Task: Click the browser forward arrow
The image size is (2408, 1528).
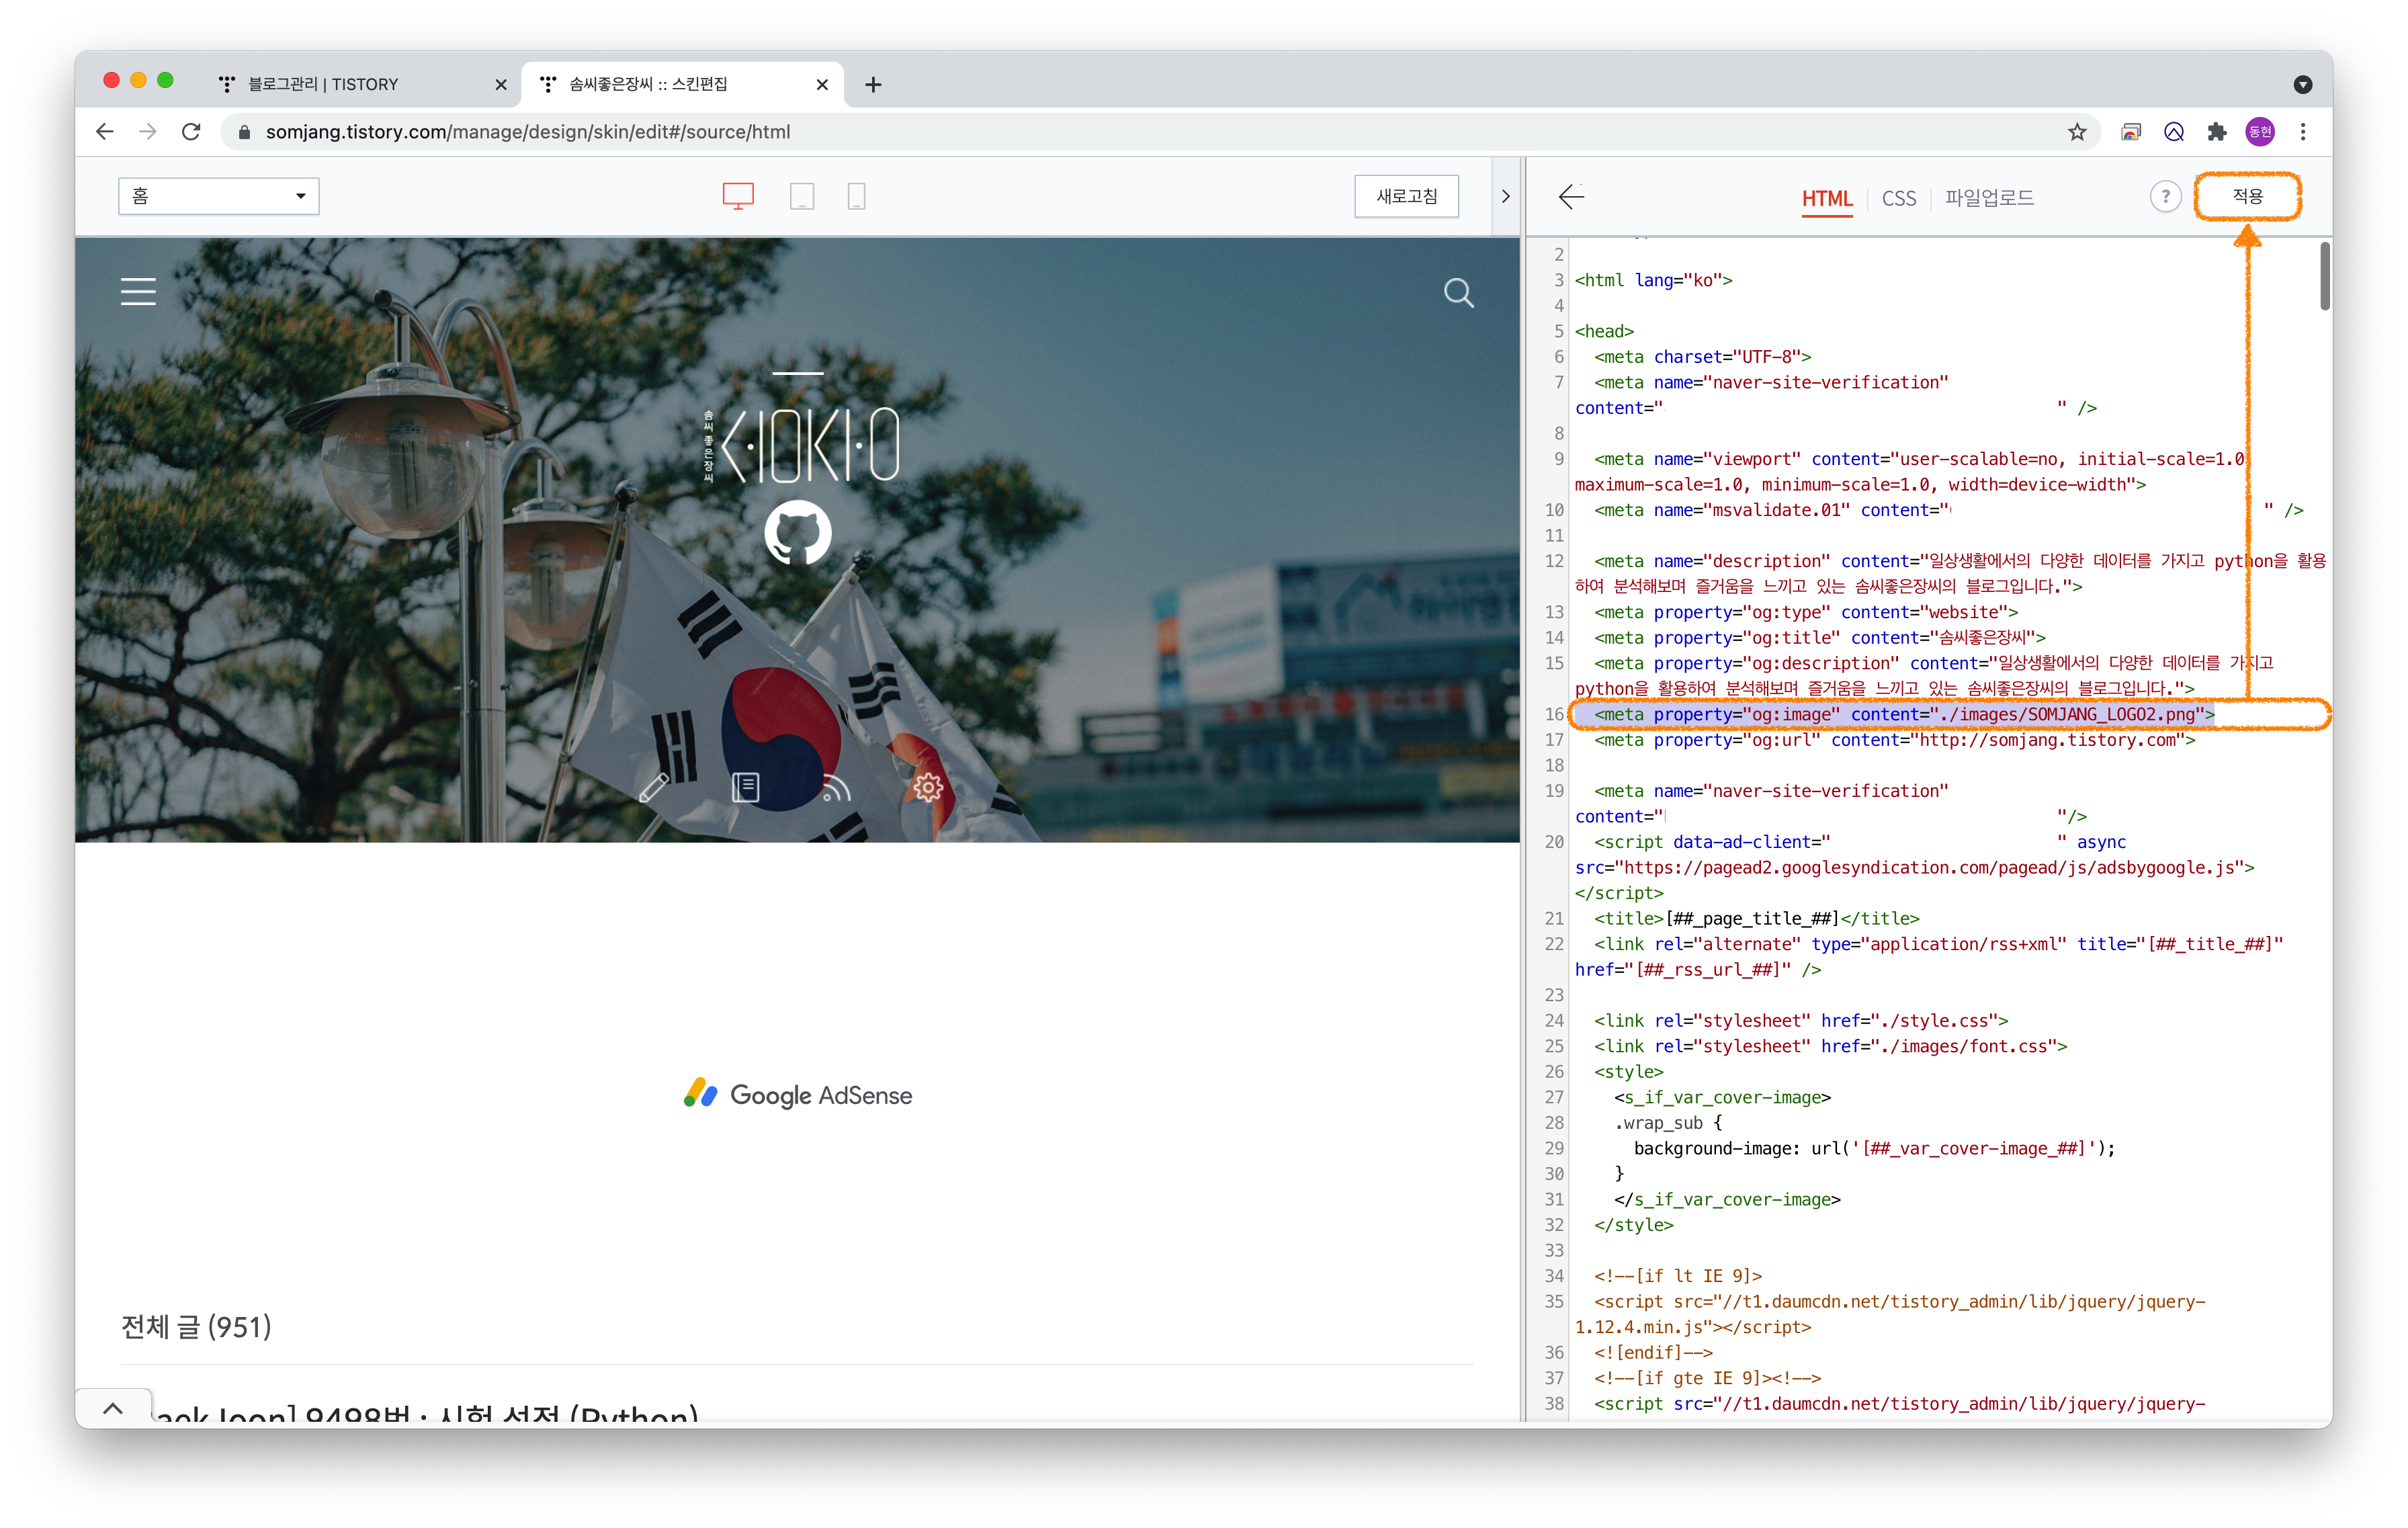Action: click(x=148, y=132)
